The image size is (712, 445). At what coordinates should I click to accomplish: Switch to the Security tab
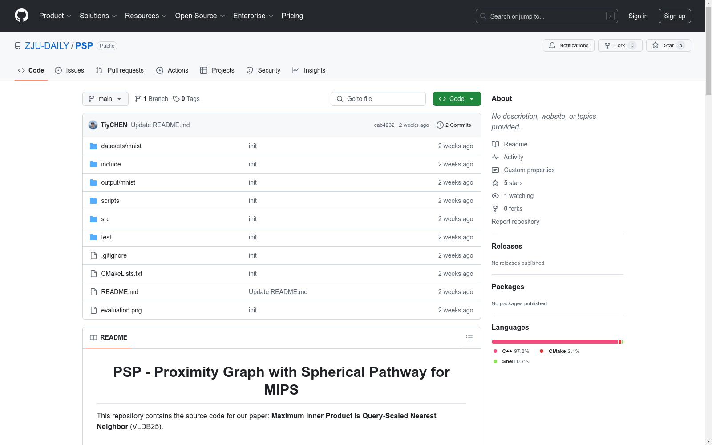pos(263,70)
